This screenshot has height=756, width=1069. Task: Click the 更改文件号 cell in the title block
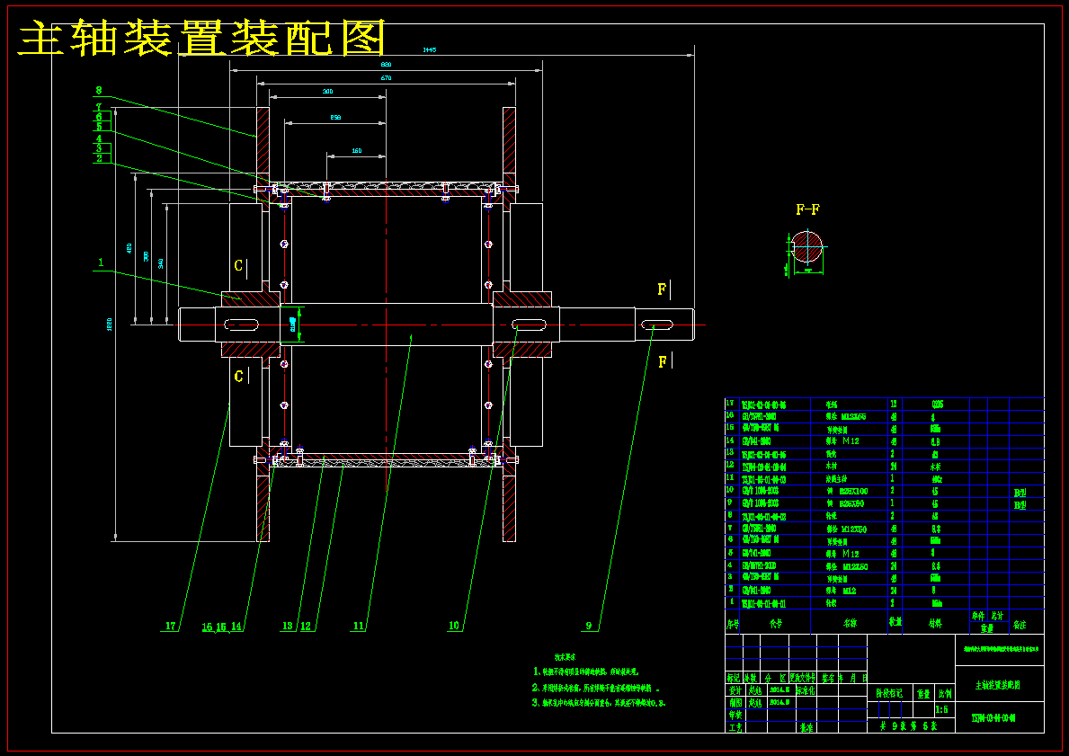coord(803,678)
